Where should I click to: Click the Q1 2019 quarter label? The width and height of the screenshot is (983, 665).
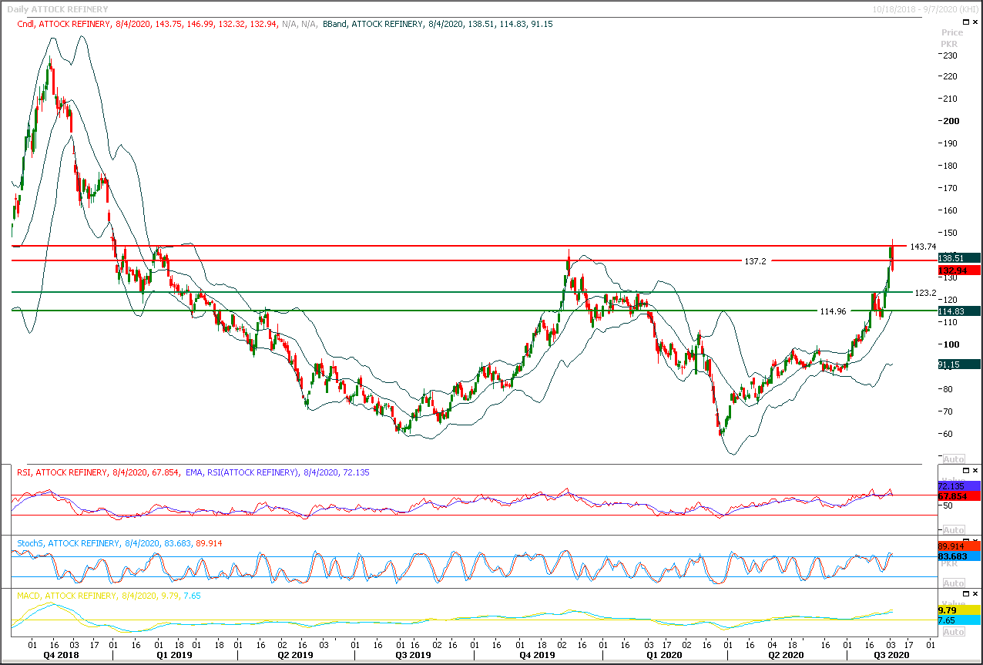(174, 656)
